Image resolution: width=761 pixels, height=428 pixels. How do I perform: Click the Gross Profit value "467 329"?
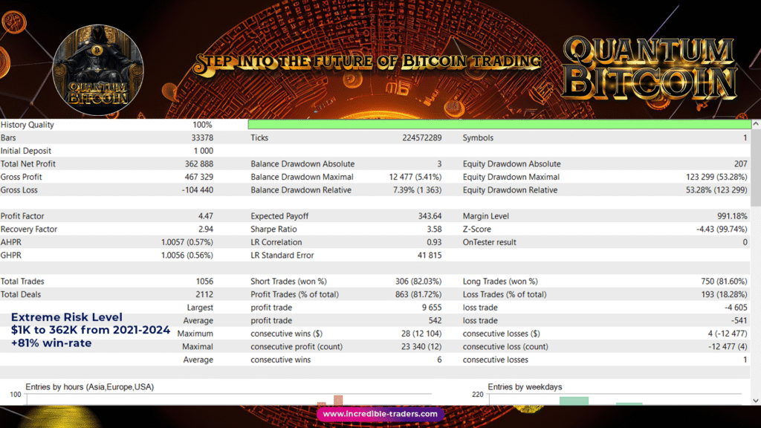[198, 177]
